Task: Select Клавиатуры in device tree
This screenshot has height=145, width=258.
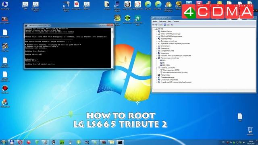Action: 165,46
